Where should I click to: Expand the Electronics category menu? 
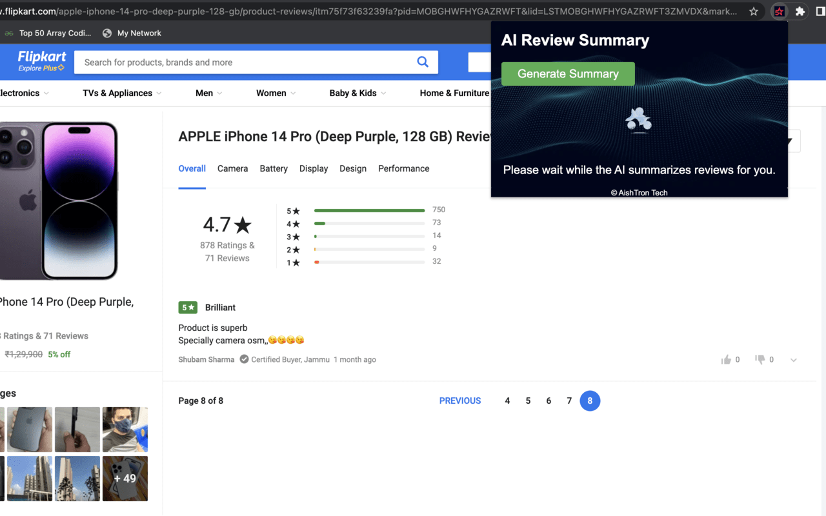click(24, 93)
